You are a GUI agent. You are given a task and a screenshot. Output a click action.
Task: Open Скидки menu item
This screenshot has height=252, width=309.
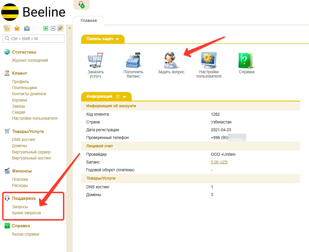point(18,112)
